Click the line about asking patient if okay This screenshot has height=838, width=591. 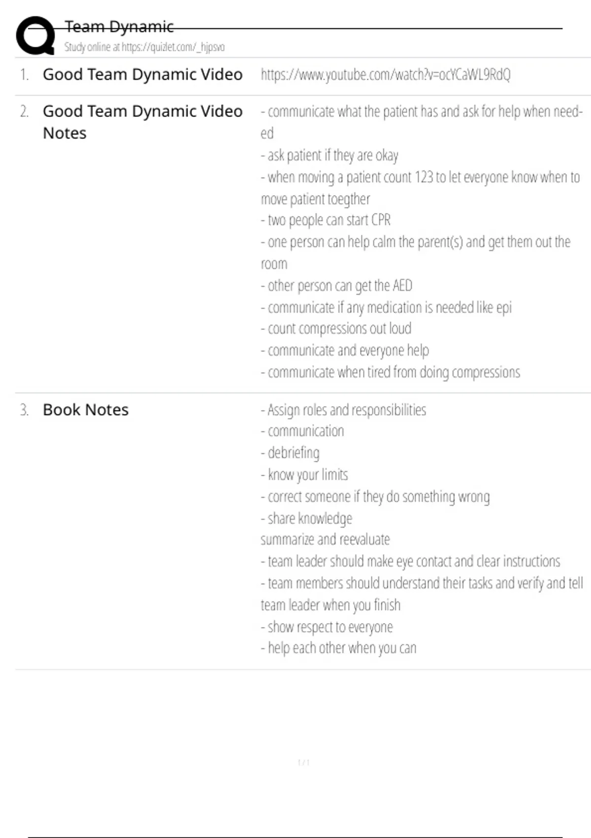click(329, 156)
